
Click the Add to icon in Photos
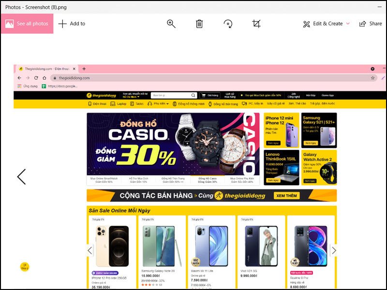click(62, 23)
